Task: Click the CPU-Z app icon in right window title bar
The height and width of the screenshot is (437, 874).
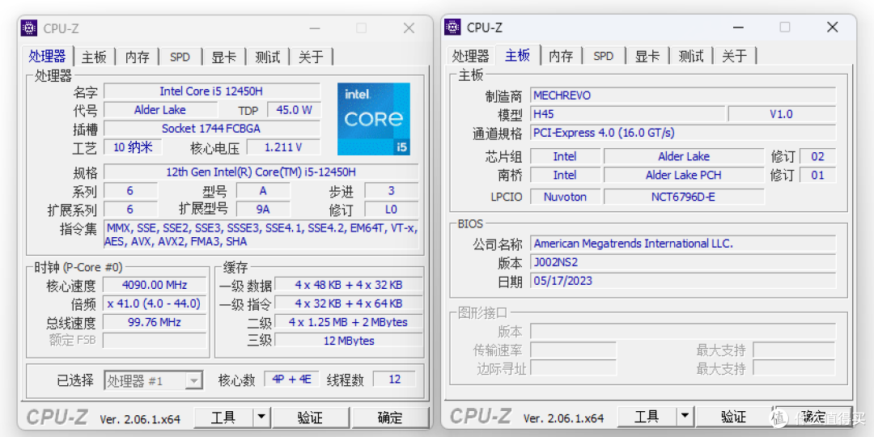Action: click(452, 27)
